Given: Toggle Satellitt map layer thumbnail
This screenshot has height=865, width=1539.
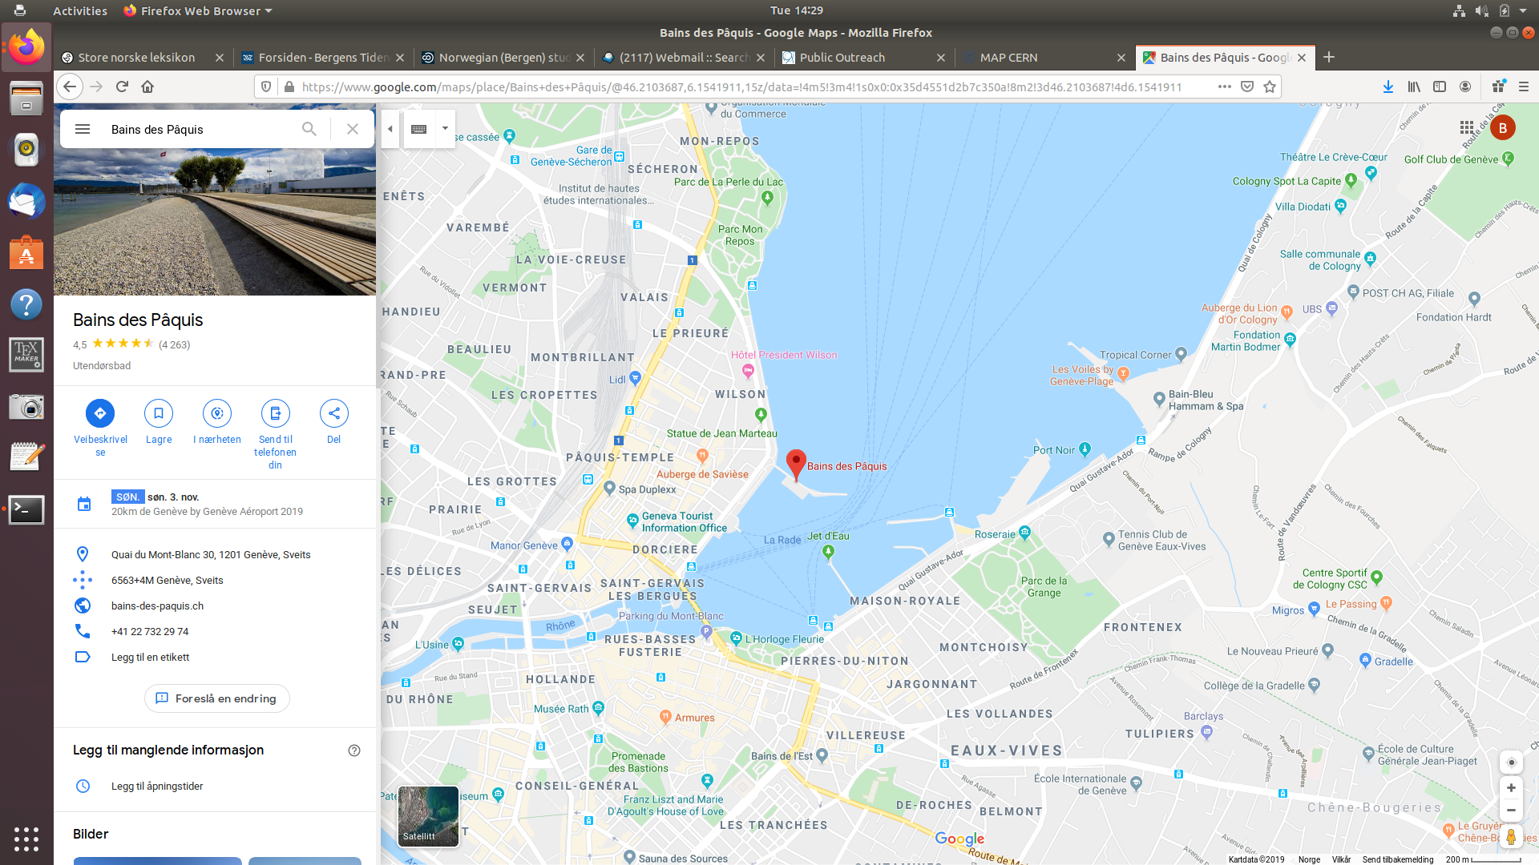Looking at the screenshot, I should [x=428, y=816].
